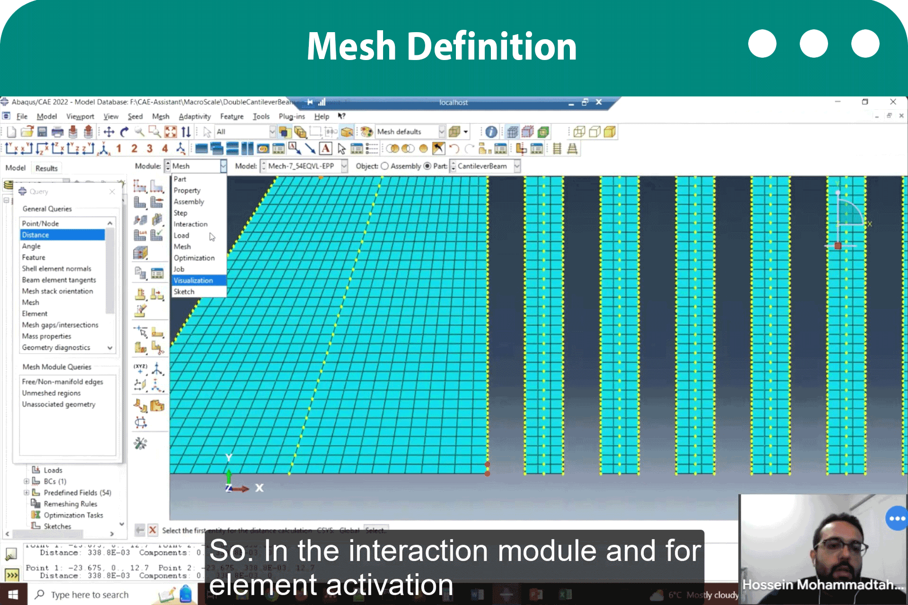Click the Seed Part tool icon
The width and height of the screenshot is (908, 605).
click(140, 186)
